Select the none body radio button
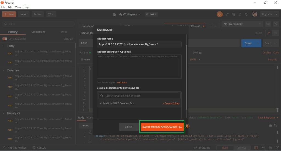281x151 pixels. (82, 60)
